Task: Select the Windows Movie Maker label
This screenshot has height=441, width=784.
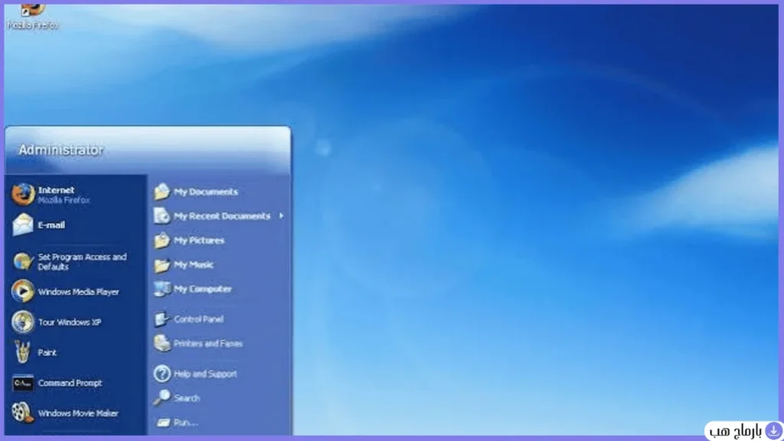Action: click(78, 413)
